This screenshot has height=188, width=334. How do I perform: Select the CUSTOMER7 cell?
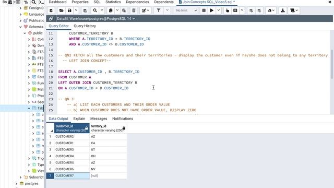[x=72, y=176]
